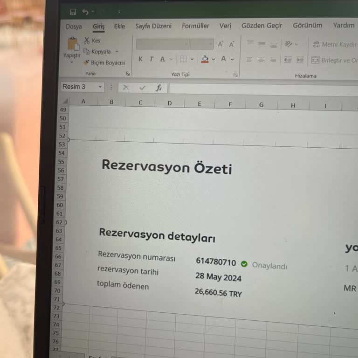358x358 pixels.
Task: Click the formula cancel X icon
Action: [125, 87]
